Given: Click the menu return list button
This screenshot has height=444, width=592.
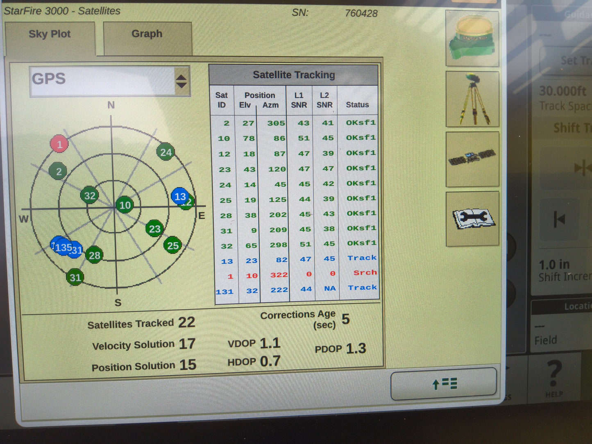Looking at the screenshot, I should coord(444,384).
